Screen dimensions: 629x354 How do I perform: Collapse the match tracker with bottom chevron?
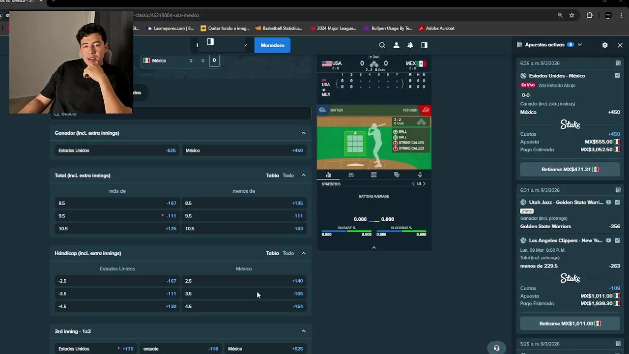click(374, 247)
